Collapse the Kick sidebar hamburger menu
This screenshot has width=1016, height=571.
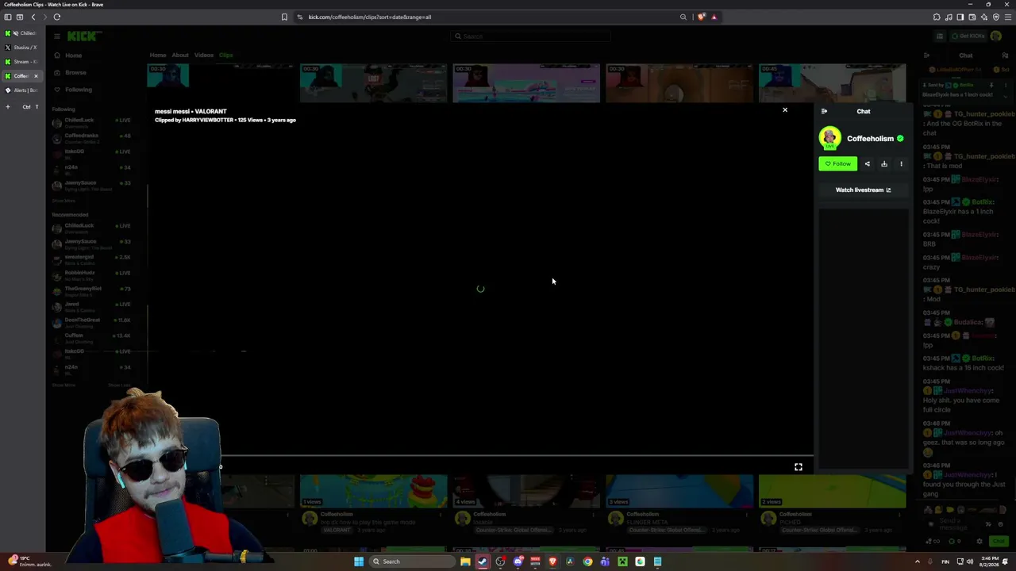[x=57, y=36]
